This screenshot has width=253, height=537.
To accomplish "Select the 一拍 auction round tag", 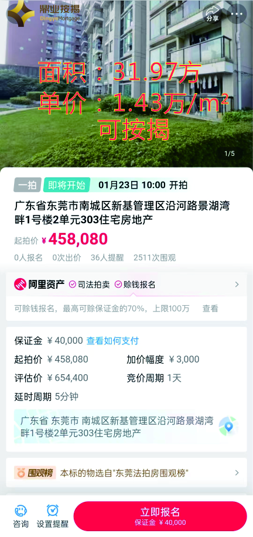I will click(x=28, y=185).
